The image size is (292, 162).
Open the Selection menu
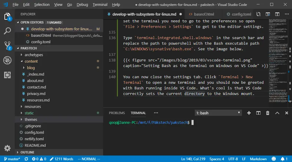[42, 4]
